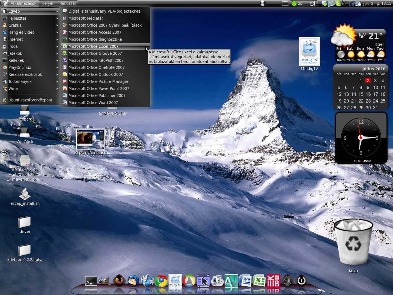Launch Excel from the dock
The image size is (393, 295).
click(x=259, y=281)
